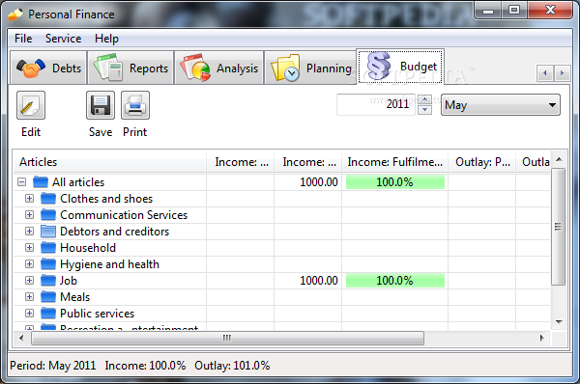
Task: Click the vertical scrollbar thumb
Action: [x=559, y=227]
